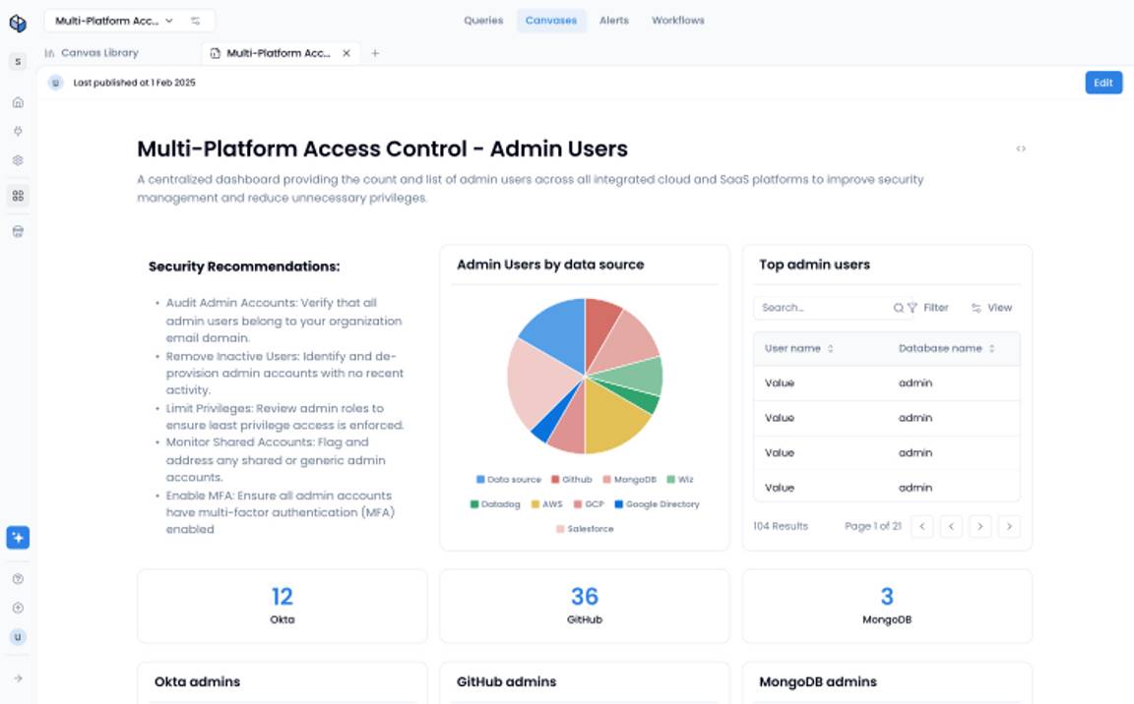The height and width of the screenshot is (704, 1134).
Task: Click the AWS legend color swatch
Action: point(535,504)
